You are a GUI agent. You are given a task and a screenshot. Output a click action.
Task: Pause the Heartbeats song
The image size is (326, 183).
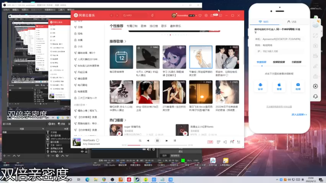pos(157,141)
